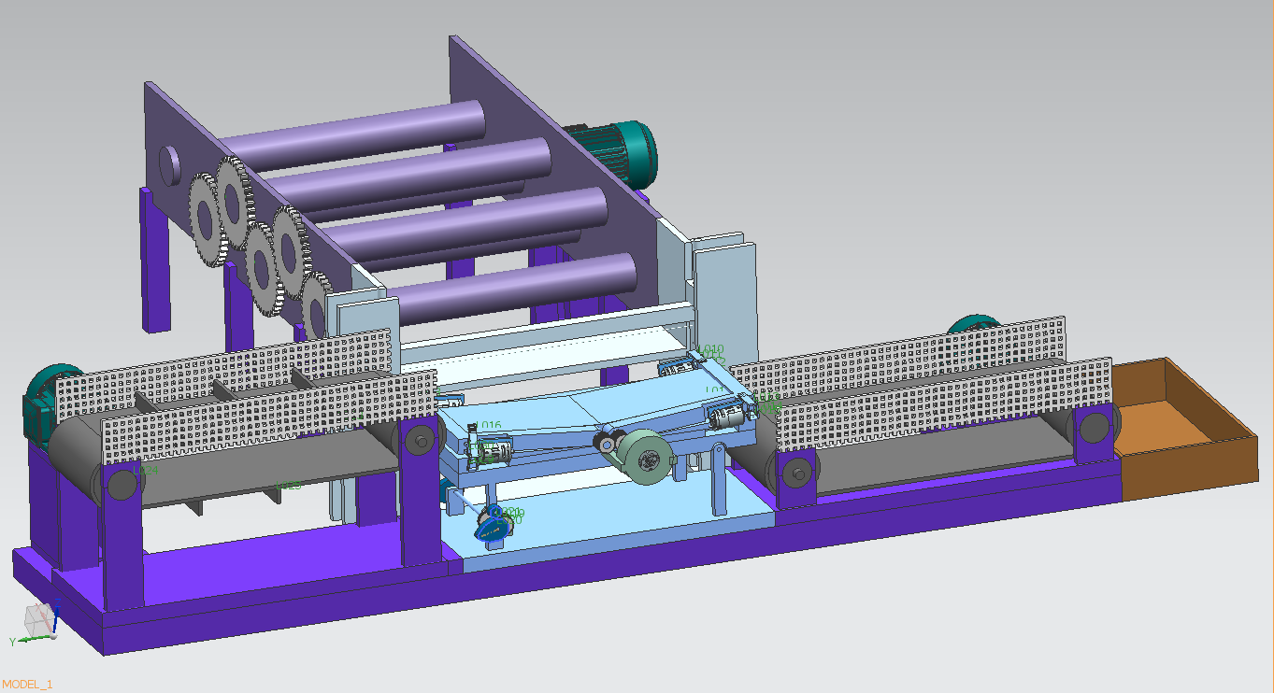Viewport: 1274px width, 693px height.
Task: Select the round boss on the left side plate
Action: click(170, 166)
